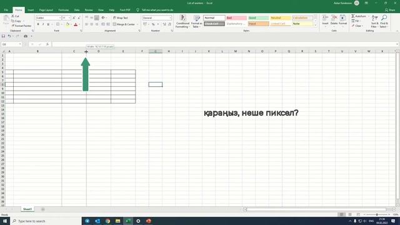This screenshot has width=400, height=225.
Task: Toggle Italic formatting
Action: 43,24
